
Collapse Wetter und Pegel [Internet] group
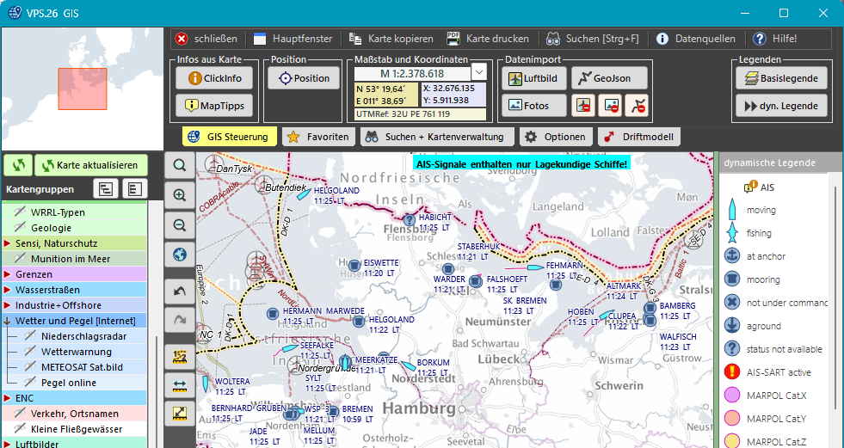[7, 321]
